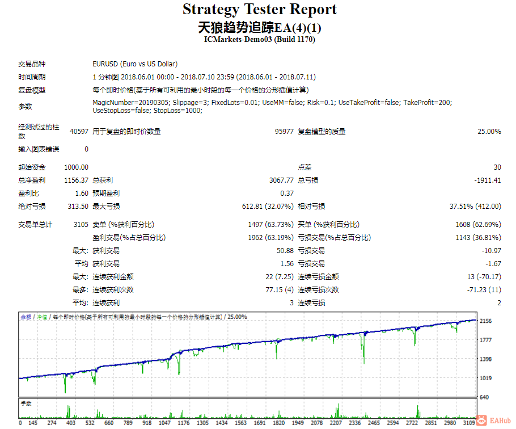Click the 25.00% modelling quality value
The width and height of the screenshot is (516, 429).
click(x=489, y=132)
